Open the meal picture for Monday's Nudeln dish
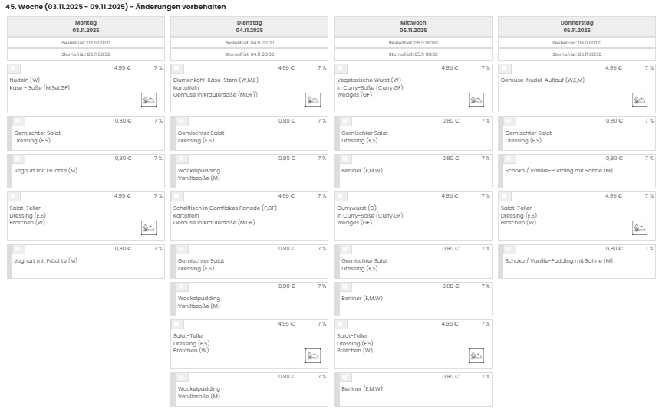This screenshot has width=659, height=409. tap(149, 100)
